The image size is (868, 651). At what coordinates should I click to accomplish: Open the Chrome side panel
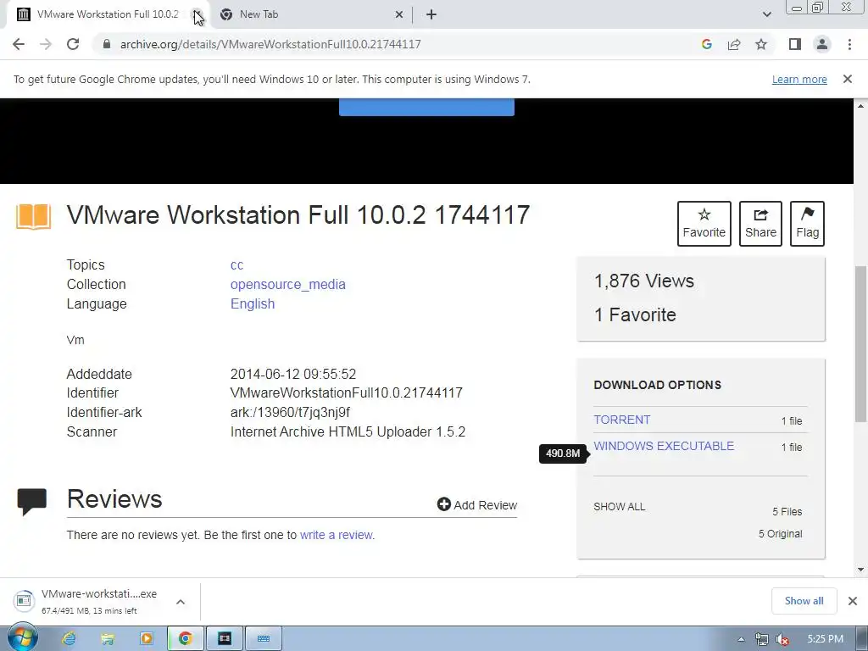795,44
